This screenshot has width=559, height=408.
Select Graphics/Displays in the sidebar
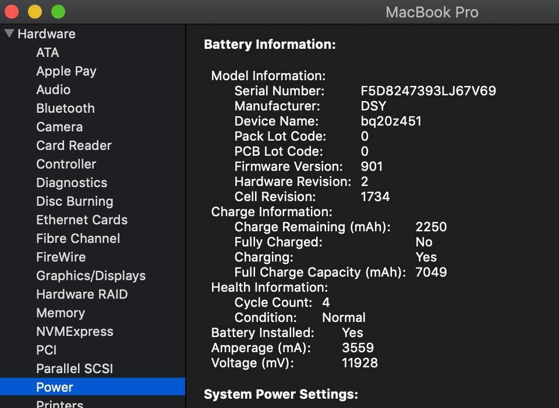(x=91, y=275)
